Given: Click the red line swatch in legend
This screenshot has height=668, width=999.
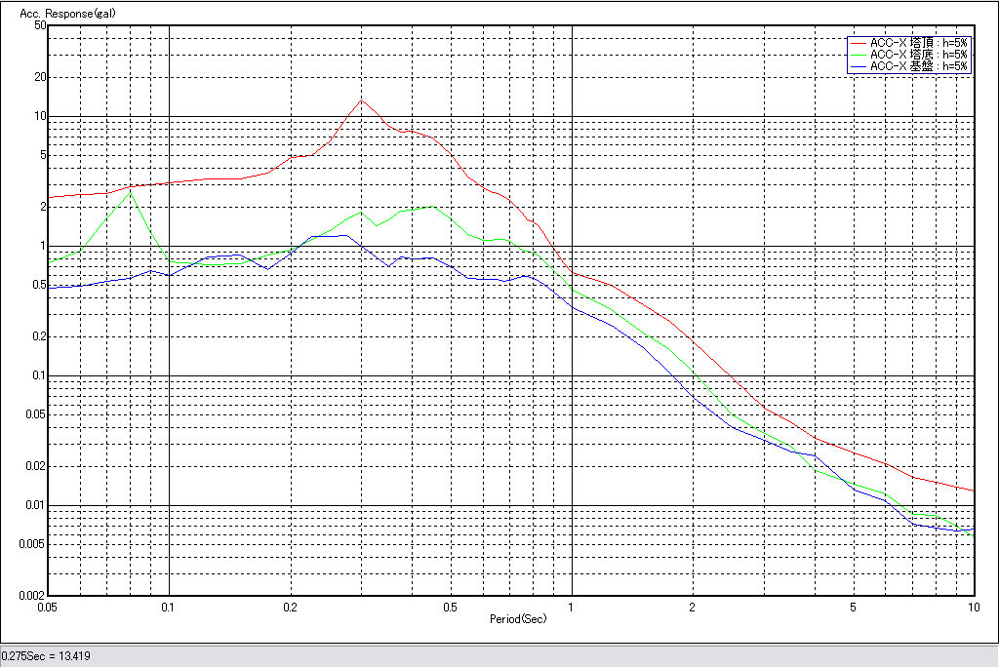Looking at the screenshot, I should (858, 43).
